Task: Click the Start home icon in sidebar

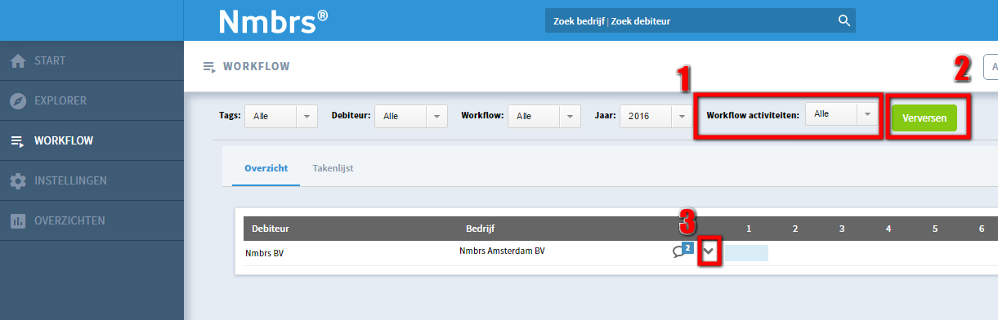Action: tap(18, 61)
